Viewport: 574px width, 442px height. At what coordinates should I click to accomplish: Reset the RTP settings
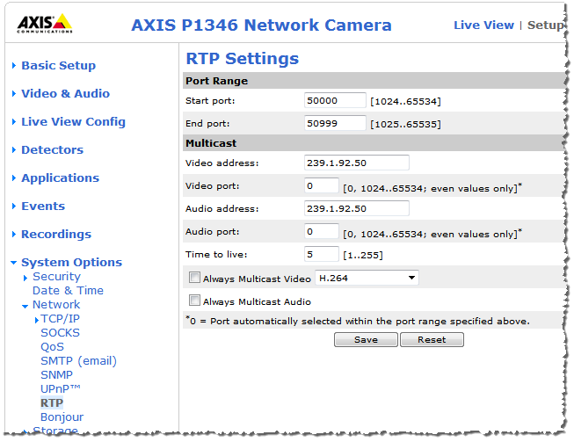point(432,340)
